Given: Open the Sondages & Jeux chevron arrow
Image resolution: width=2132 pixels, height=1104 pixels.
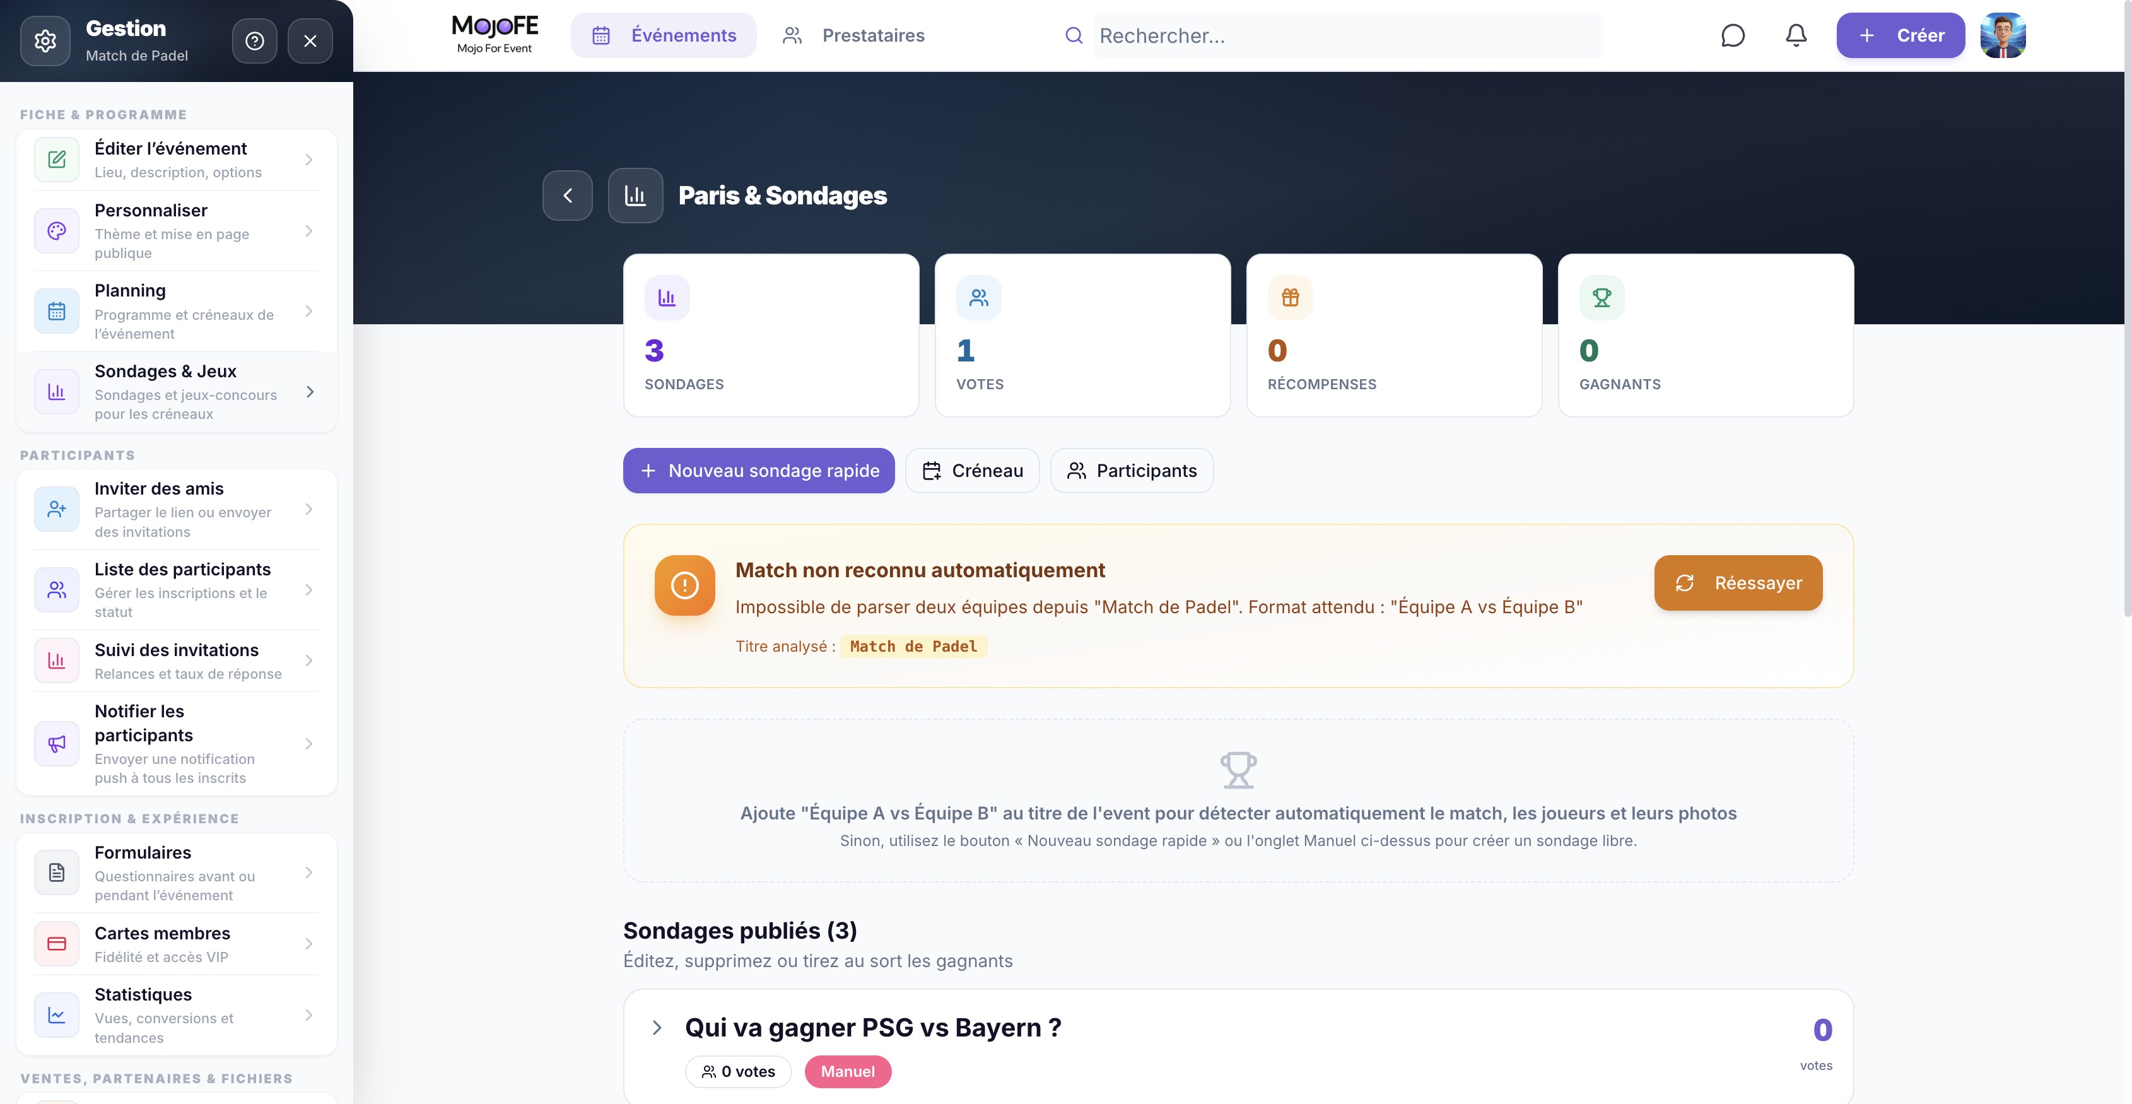Looking at the screenshot, I should [x=310, y=392].
